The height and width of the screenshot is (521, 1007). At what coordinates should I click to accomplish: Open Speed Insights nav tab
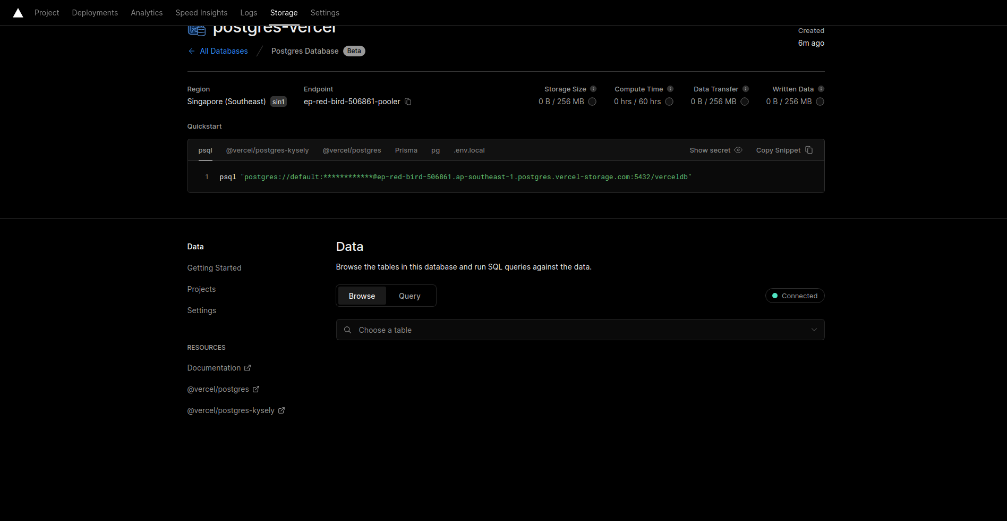[201, 13]
